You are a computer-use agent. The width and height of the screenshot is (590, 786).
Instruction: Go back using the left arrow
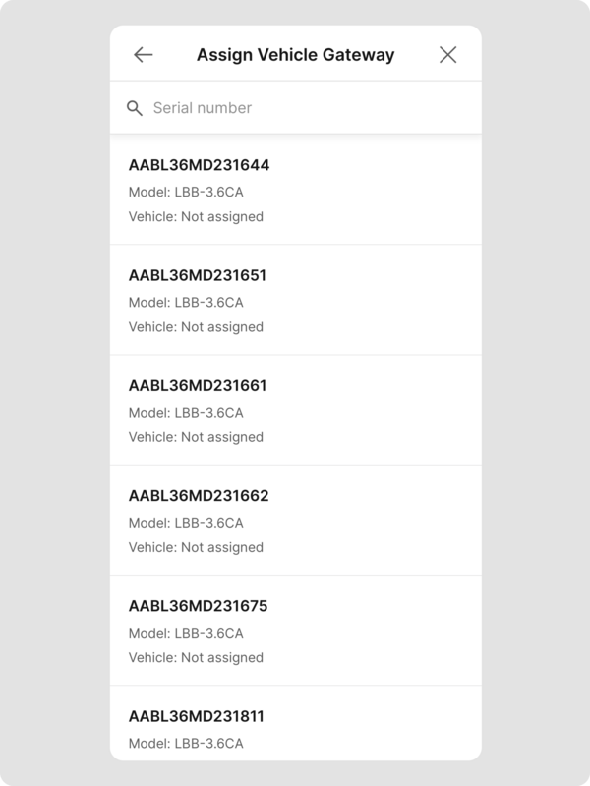click(144, 55)
